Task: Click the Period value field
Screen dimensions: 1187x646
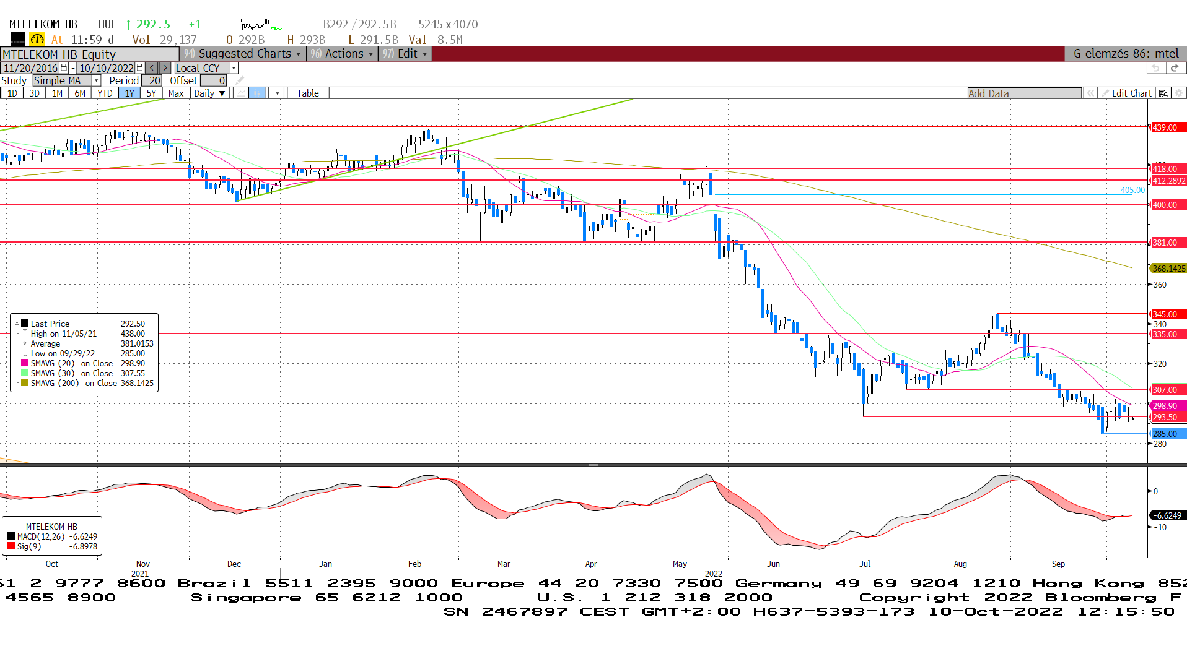Action: point(152,80)
